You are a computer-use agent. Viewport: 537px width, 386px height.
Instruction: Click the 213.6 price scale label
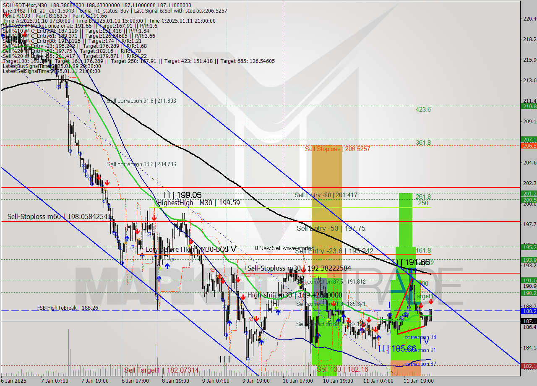(529, 80)
